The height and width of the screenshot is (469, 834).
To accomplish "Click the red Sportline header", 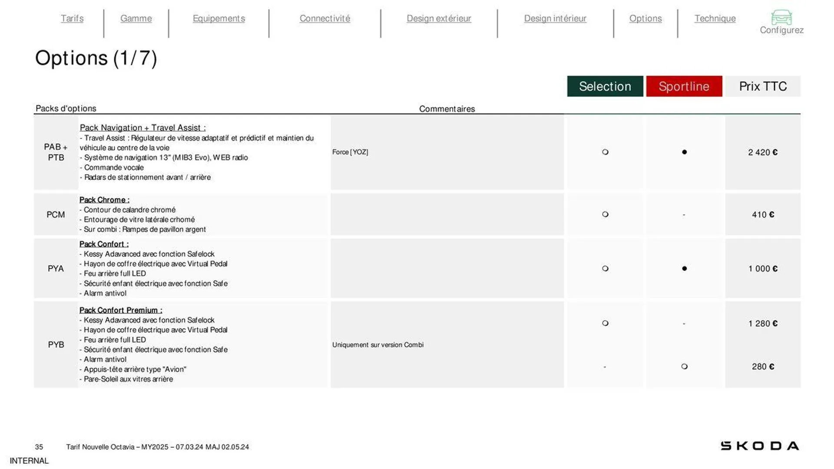I will click(x=684, y=86).
